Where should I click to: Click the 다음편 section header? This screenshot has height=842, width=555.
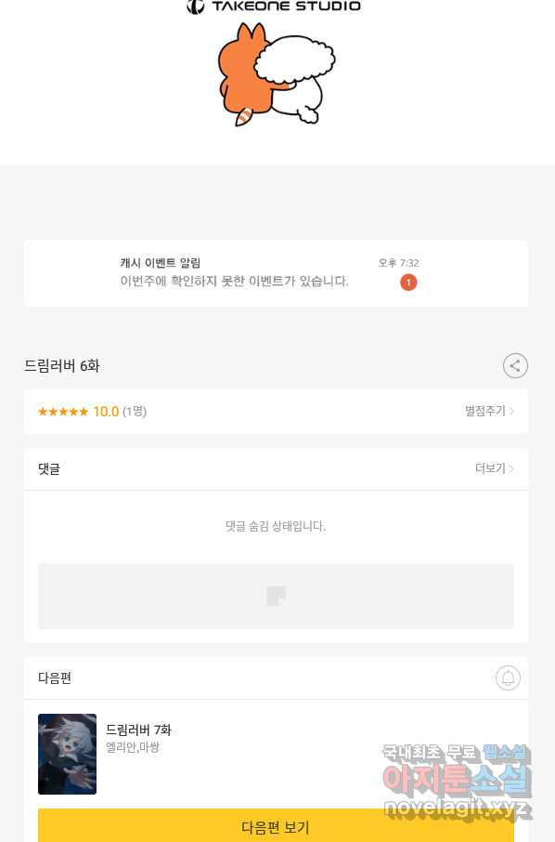(55, 678)
